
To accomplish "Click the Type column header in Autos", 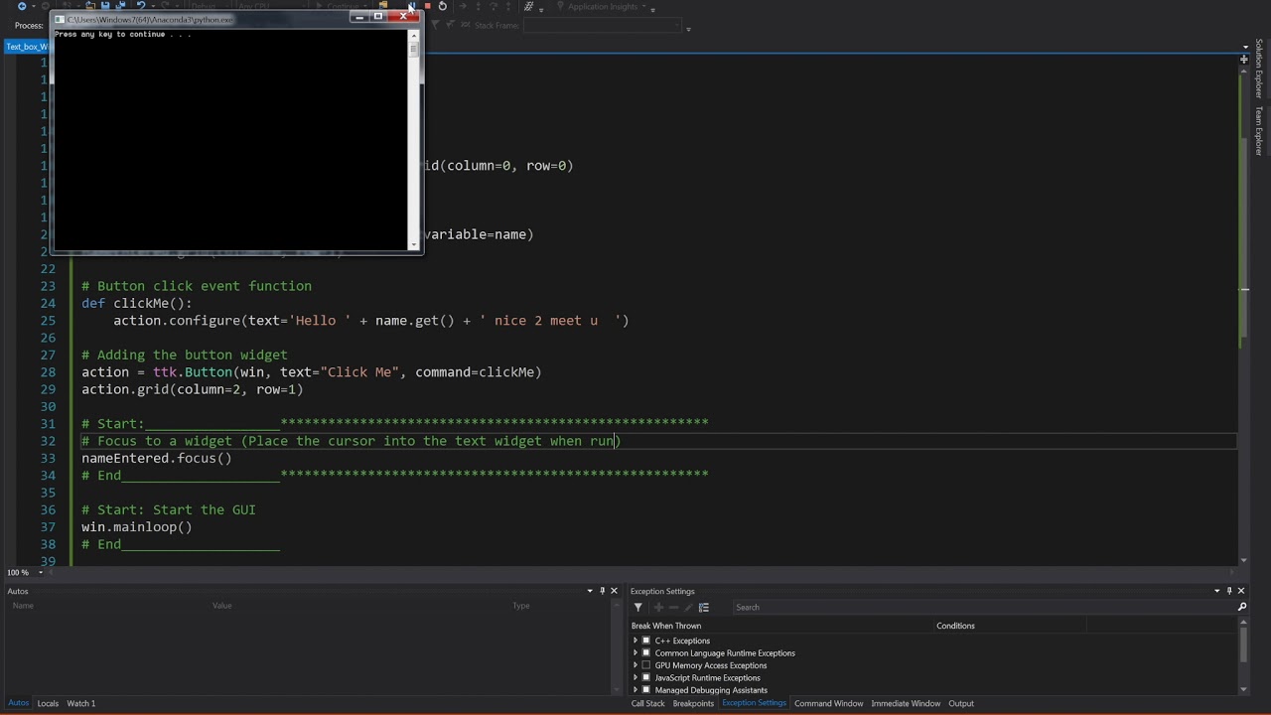I will click(521, 606).
